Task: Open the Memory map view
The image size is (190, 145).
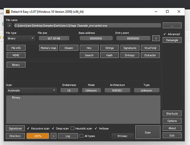Action: click(48, 48)
